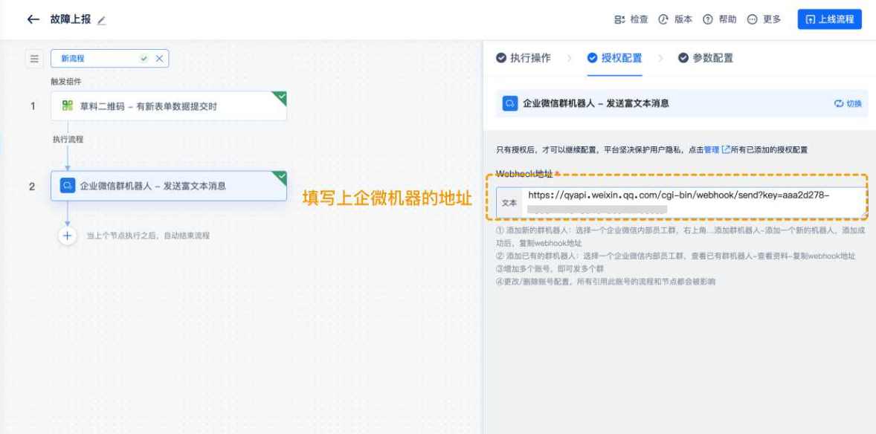Switch to the 执行操作 step tab
This screenshot has width=876, height=434.
(524, 58)
